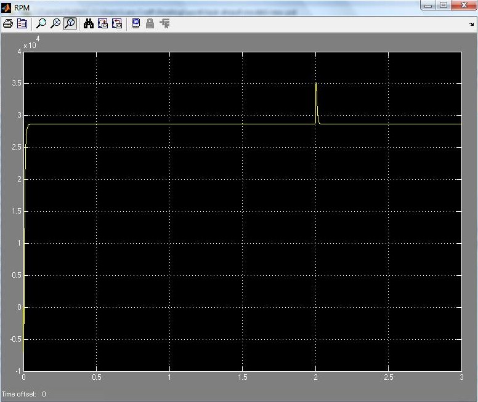
Task: Autoscale the plot with the binoculars icon
Action: [89, 24]
